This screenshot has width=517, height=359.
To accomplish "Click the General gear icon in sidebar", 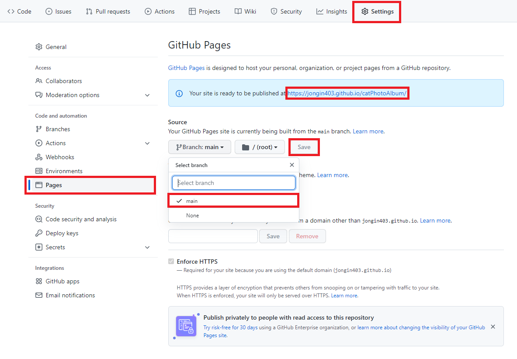I will (x=39, y=47).
